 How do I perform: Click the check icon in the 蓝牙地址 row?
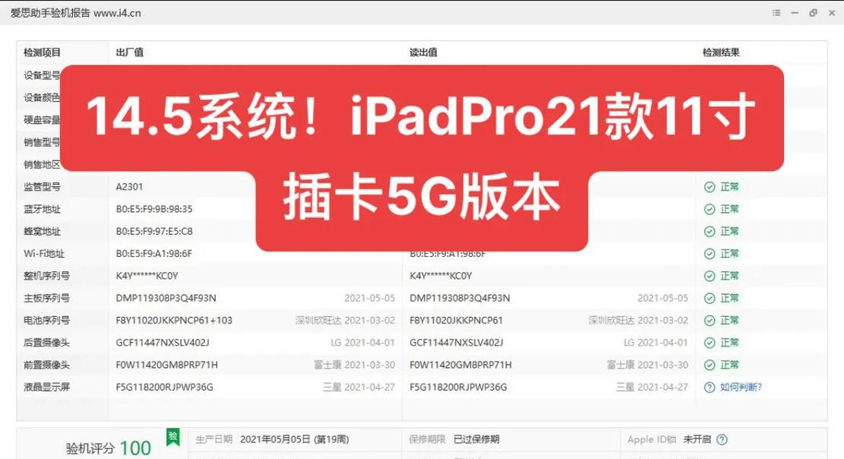pyautogui.click(x=710, y=209)
